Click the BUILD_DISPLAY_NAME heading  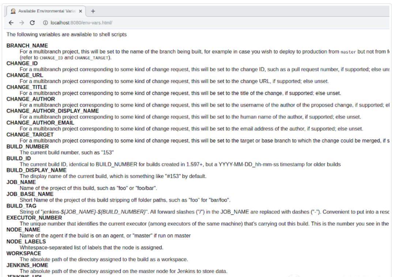[x=37, y=170]
